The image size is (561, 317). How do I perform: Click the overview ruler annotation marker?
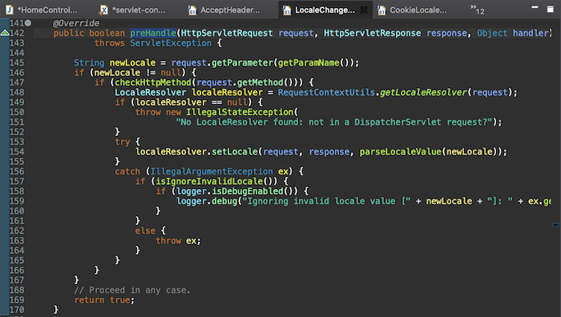pyautogui.click(x=555, y=225)
